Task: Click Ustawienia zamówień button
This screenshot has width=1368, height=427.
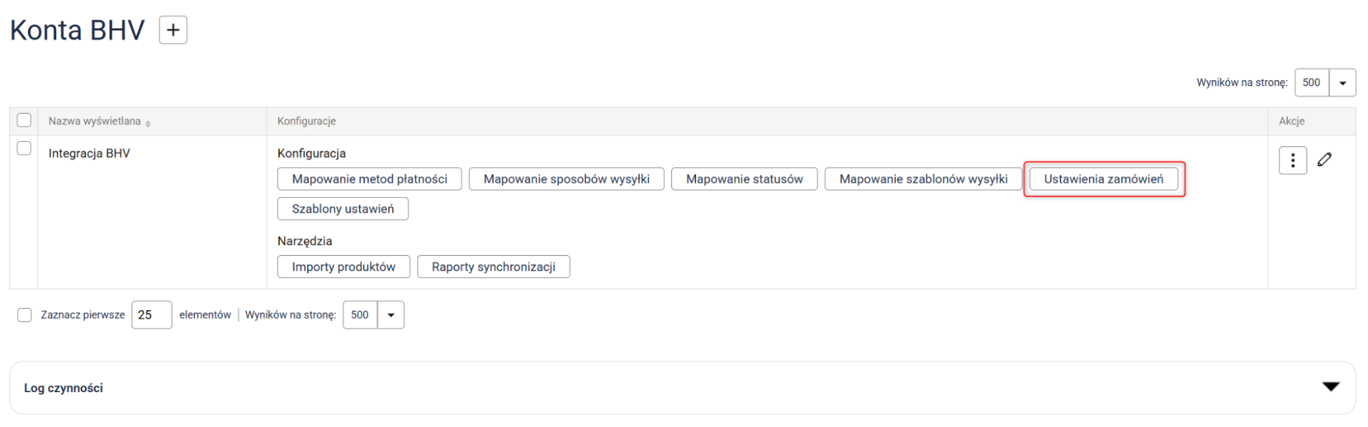Action: pyautogui.click(x=1103, y=179)
